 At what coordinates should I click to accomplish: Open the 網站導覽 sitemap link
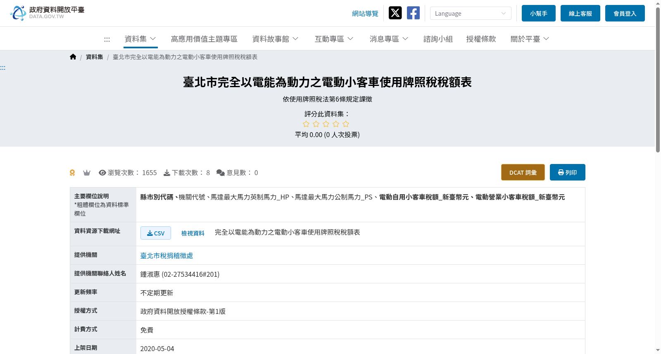365,14
